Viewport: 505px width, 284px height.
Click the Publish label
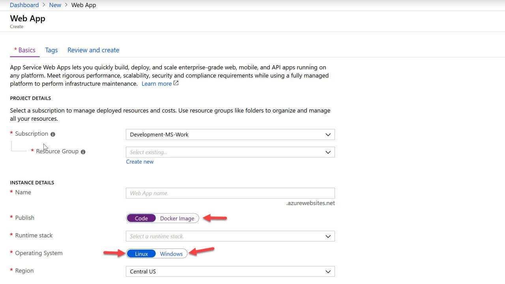point(25,218)
